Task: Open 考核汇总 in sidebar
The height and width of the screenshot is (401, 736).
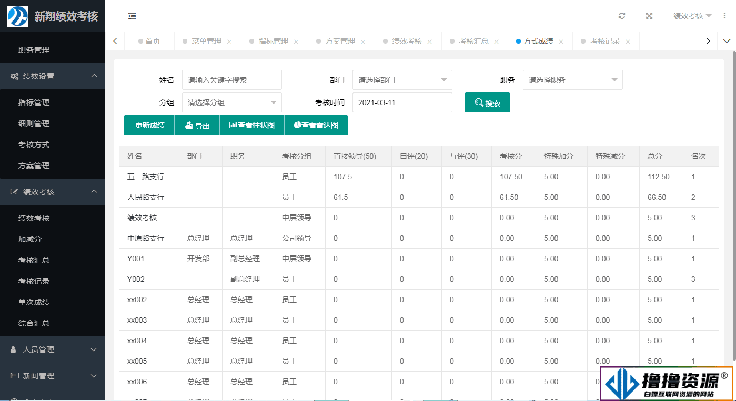Action: (53, 260)
